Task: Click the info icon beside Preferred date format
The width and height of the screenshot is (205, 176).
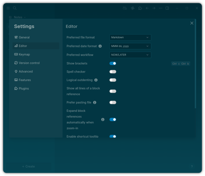Action: coord(100,46)
